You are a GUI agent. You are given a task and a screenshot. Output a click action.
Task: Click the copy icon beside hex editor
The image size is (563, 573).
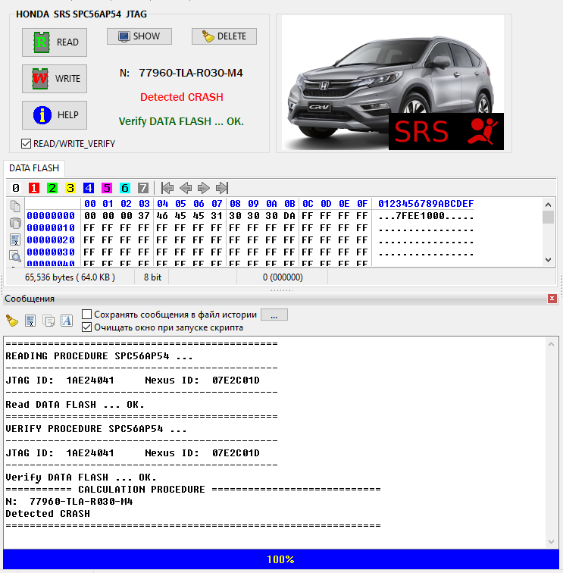coord(14,206)
